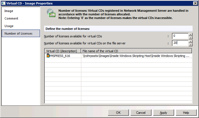This screenshot has width=199, height=118.
Task: Open Help for this dialog
Action: (186, 112)
